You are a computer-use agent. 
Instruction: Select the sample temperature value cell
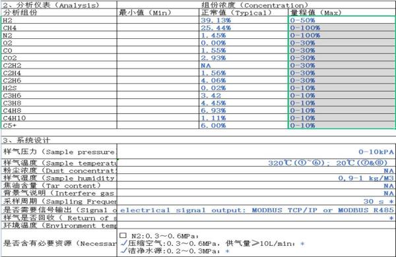point(255,163)
